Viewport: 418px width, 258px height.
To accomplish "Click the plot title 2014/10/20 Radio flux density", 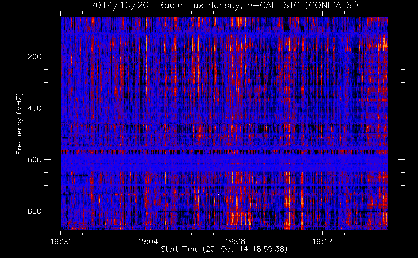I will (224, 5).
